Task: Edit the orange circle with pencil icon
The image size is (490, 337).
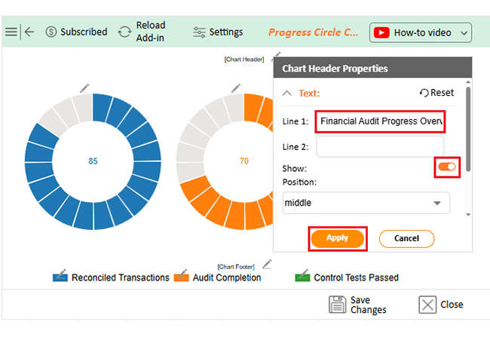Action: 236,89
